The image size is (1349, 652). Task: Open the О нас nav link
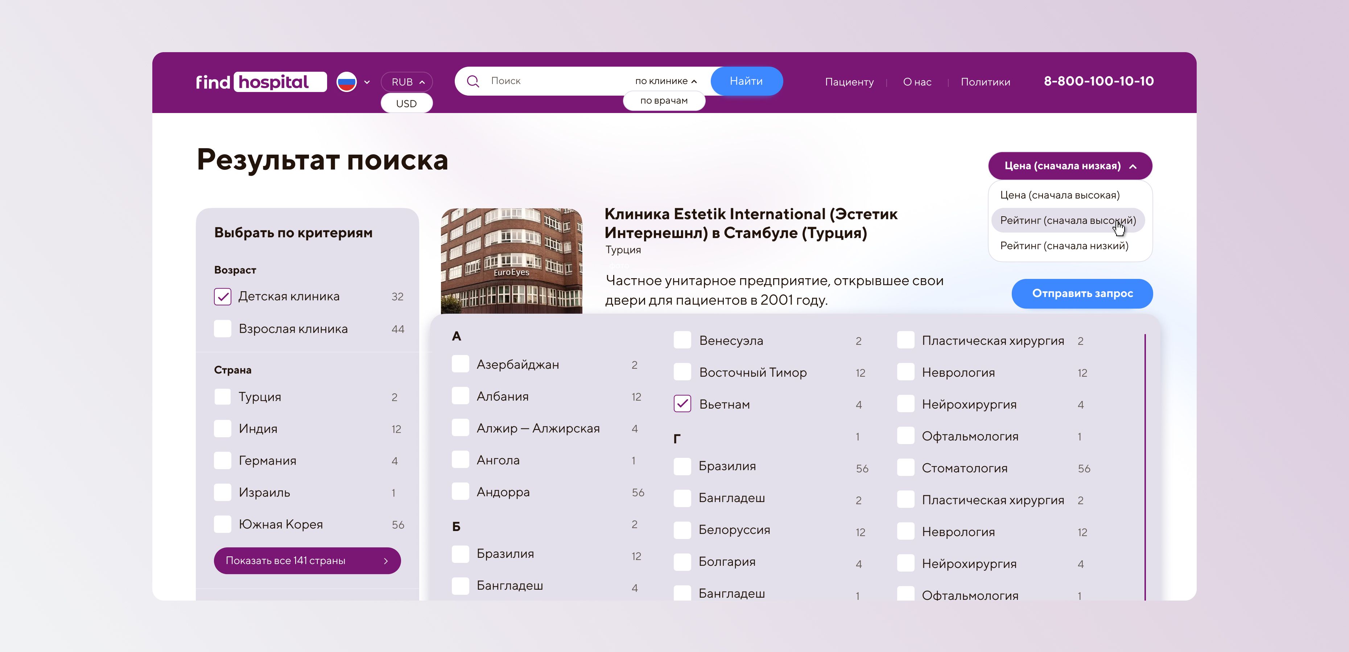point(917,82)
